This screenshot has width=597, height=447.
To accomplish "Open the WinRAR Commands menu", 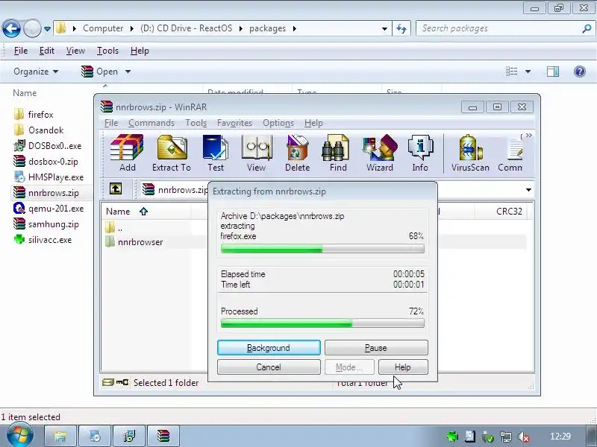I will (x=151, y=123).
